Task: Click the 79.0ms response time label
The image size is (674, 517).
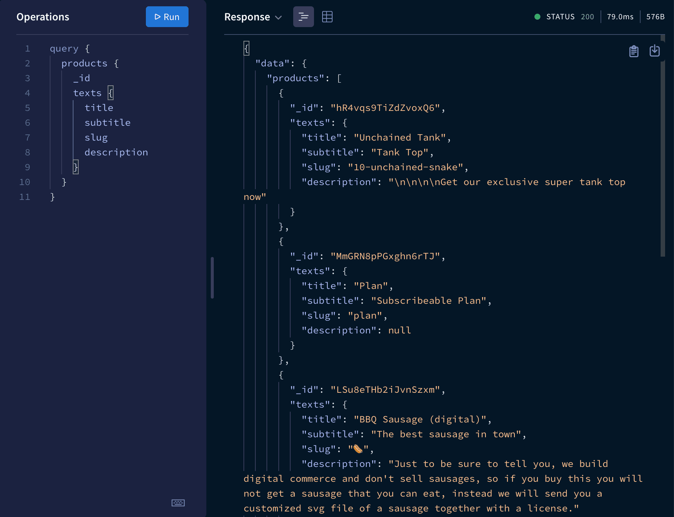Action: pyautogui.click(x=620, y=17)
